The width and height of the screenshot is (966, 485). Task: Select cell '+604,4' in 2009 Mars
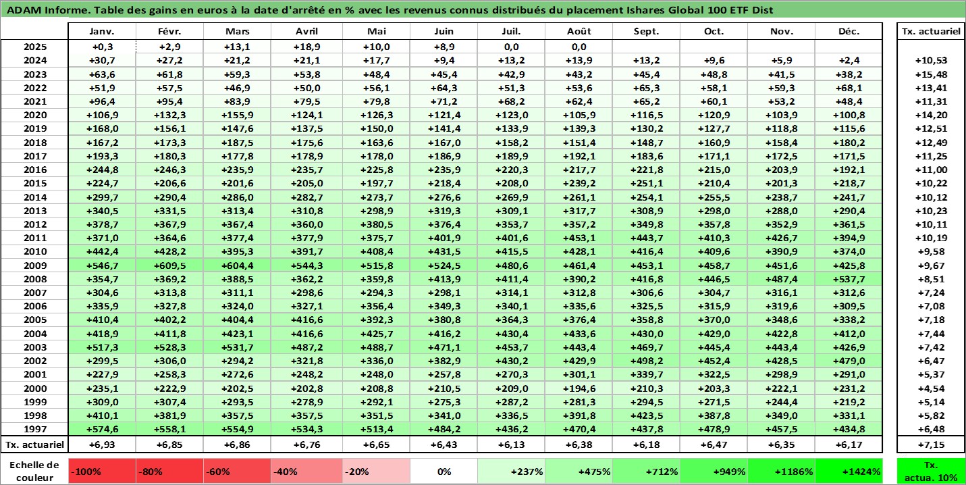tap(238, 265)
